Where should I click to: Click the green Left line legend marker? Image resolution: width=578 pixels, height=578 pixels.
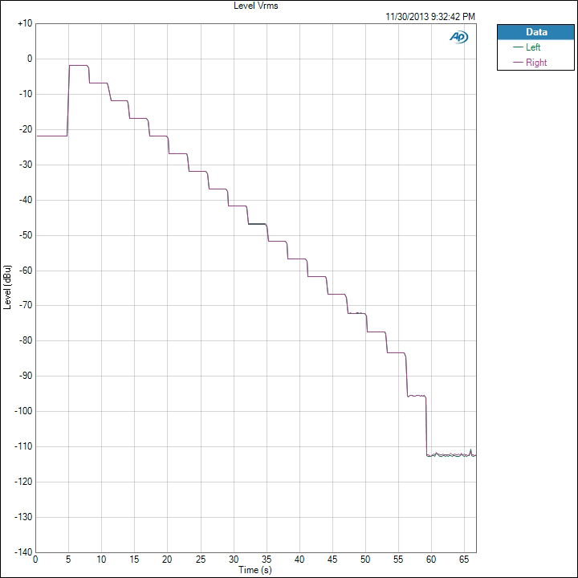tap(517, 47)
